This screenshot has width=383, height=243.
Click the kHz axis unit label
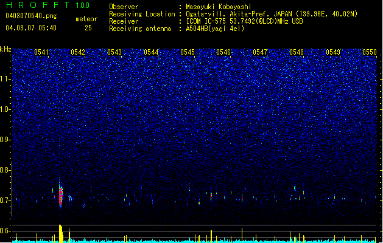tap(5, 49)
